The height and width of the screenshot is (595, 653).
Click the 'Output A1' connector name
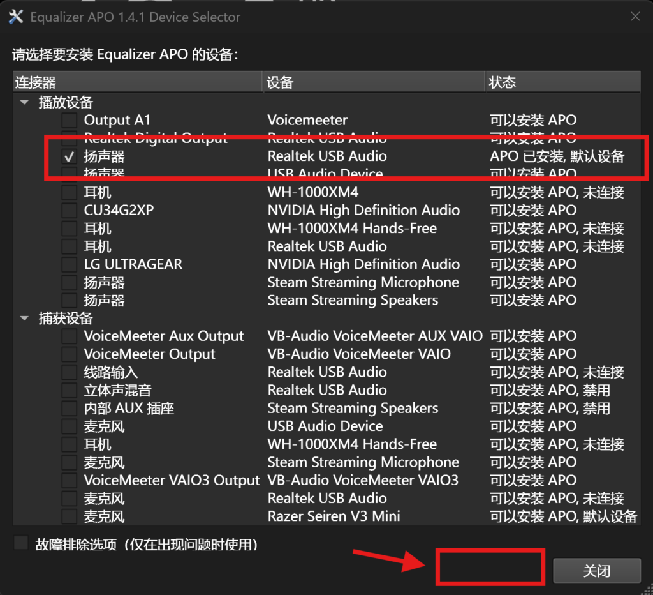tap(117, 120)
